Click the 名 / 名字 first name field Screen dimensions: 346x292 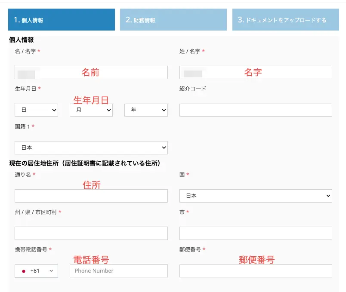pos(91,72)
